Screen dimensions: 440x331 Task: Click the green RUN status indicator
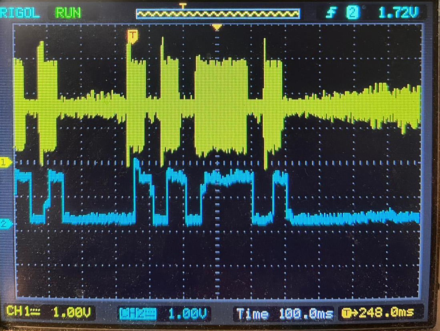pos(68,13)
